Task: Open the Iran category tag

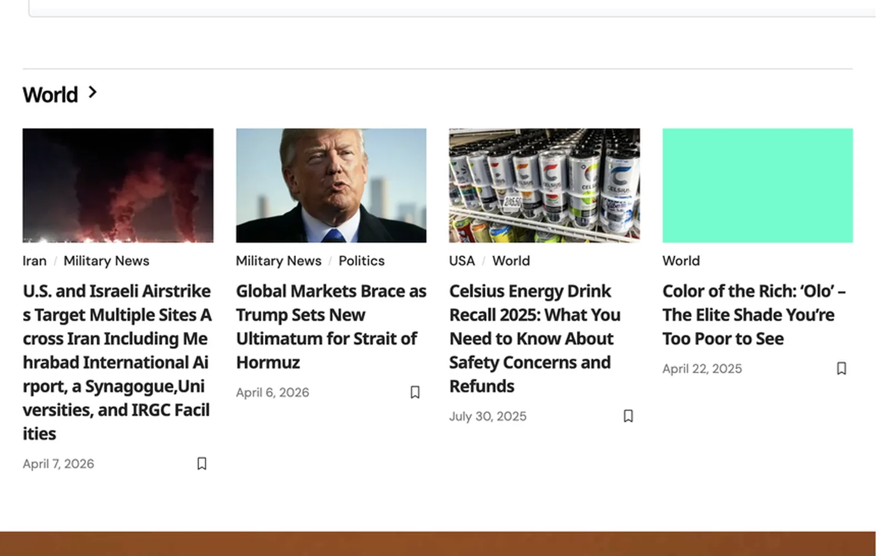Action: (34, 261)
